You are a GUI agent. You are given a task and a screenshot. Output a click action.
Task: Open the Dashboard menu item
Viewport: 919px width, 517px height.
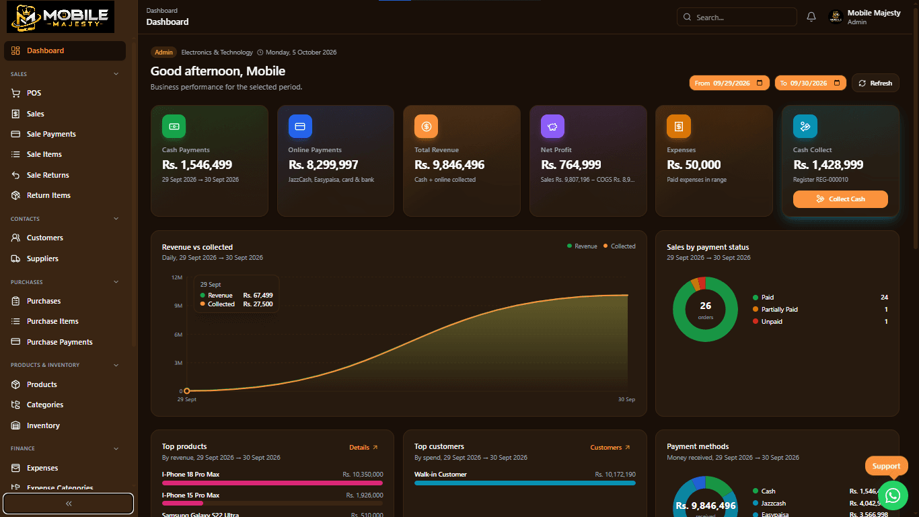point(65,50)
